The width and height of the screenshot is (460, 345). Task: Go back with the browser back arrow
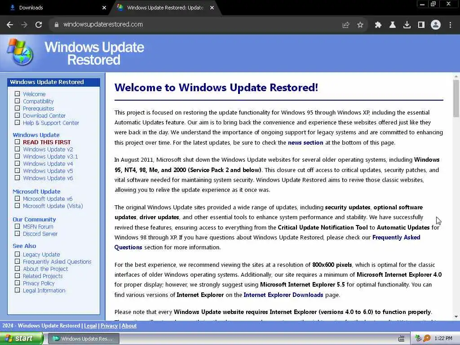click(10, 25)
